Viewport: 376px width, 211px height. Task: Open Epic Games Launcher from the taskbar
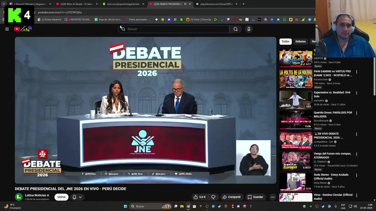[201, 206]
